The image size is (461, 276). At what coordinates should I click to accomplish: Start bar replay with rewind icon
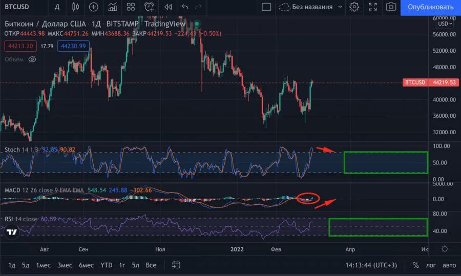coord(168,7)
